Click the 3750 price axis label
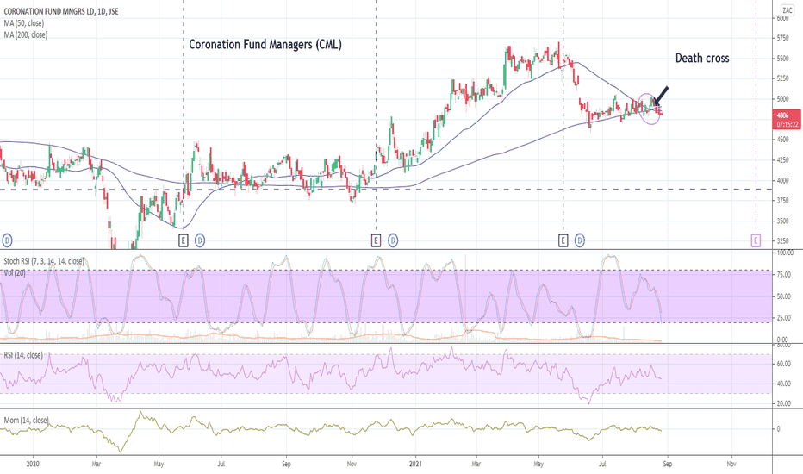The height and width of the screenshot is (474, 803). tap(782, 200)
